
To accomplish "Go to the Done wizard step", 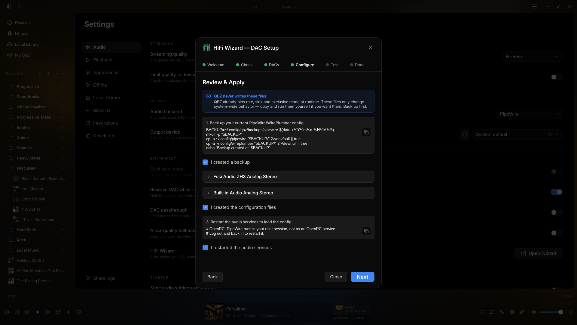I will pyautogui.click(x=357, y=65).
